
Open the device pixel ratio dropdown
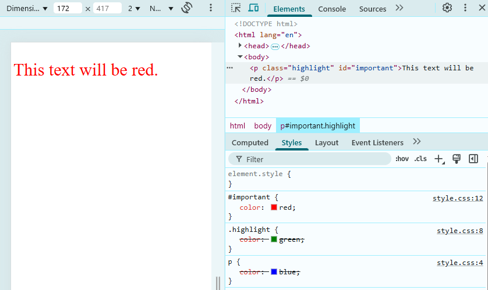134,8
